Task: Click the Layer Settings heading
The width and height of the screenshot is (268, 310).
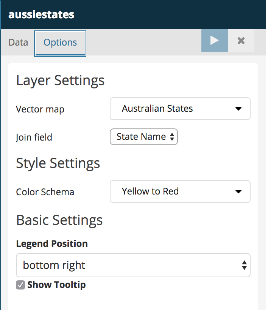Action: pyautogui.click(x=60, y=81)
